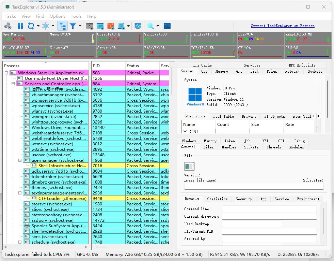Collapse the CPU row in Statistics table

(x=185, y=131)
